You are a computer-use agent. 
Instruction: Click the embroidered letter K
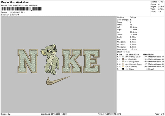click(72, 61)
